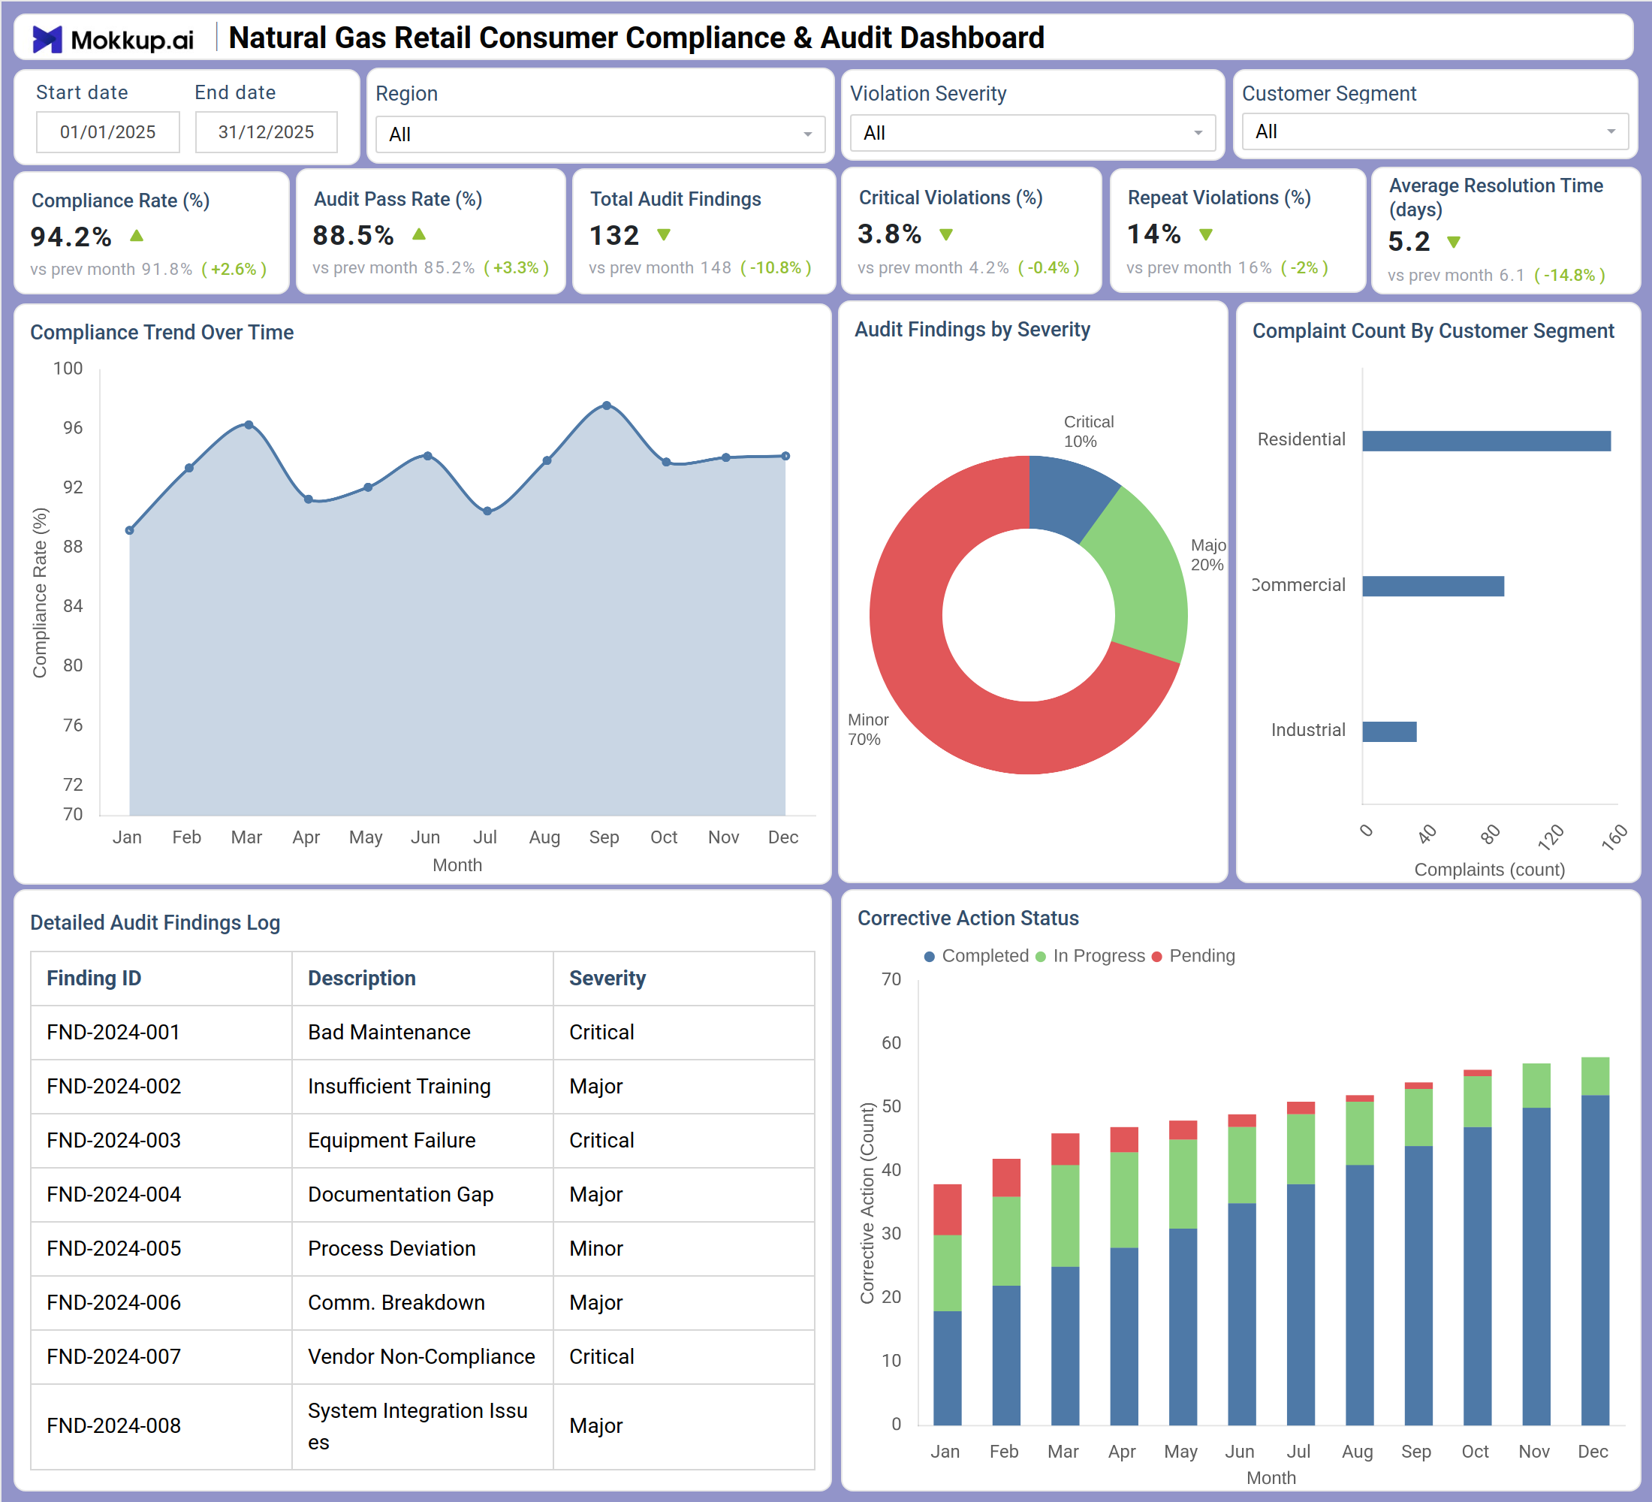The width and height of the screenshot is (1652, 1502).
Task: Click the Vendor Non-Compliance description cell
Action: click(423, 1357)
